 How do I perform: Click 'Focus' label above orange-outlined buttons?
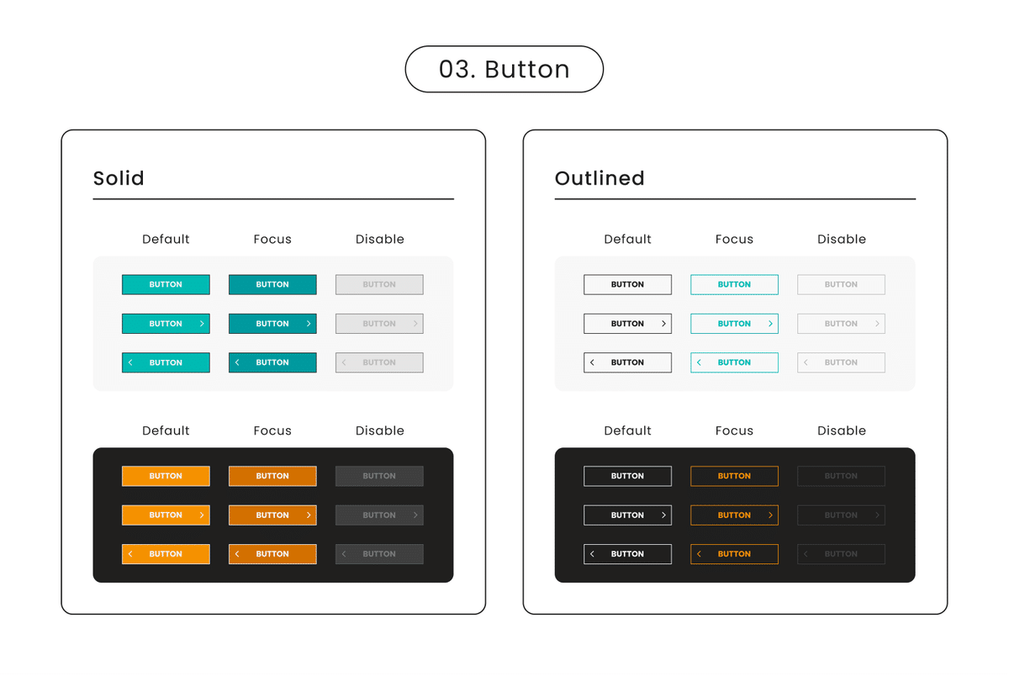click(734, 431)
